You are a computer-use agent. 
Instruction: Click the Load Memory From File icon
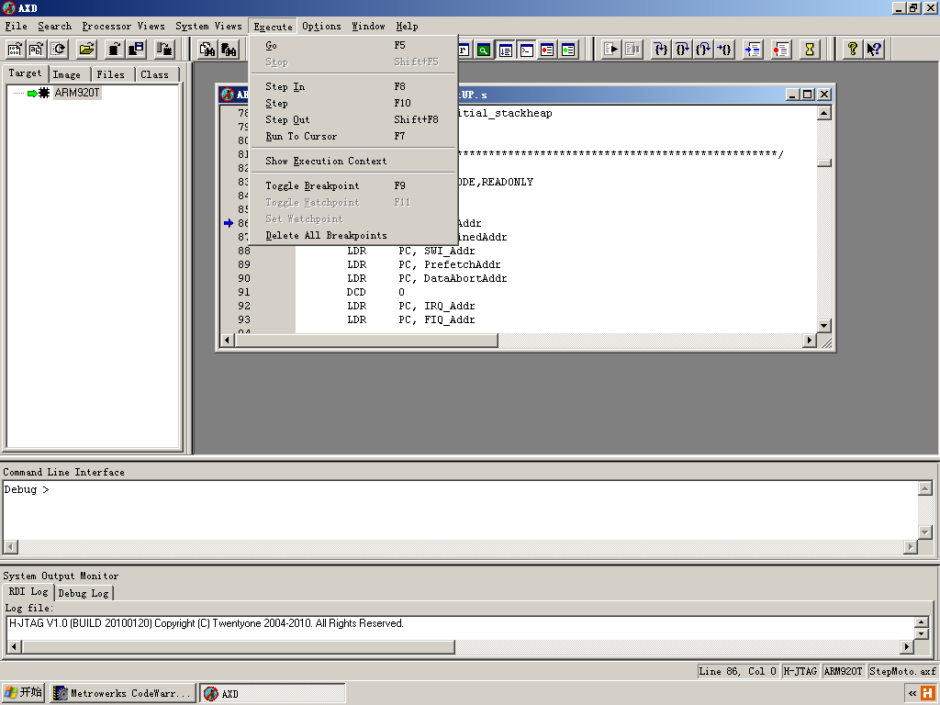pos(115,50)
